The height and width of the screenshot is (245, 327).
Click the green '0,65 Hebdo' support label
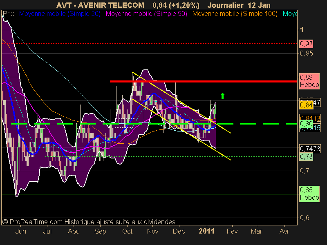(x=309, y=194)
